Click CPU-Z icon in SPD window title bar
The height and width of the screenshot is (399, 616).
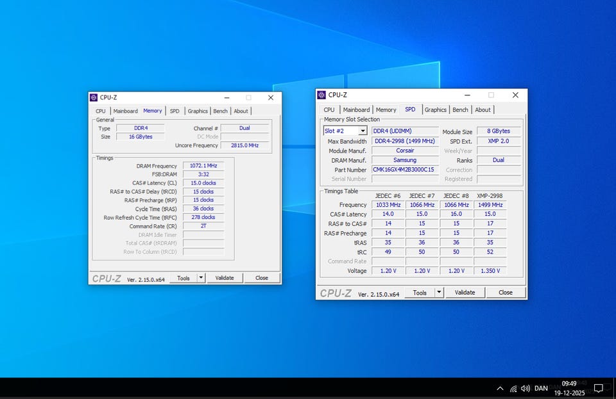click(321, 95)
